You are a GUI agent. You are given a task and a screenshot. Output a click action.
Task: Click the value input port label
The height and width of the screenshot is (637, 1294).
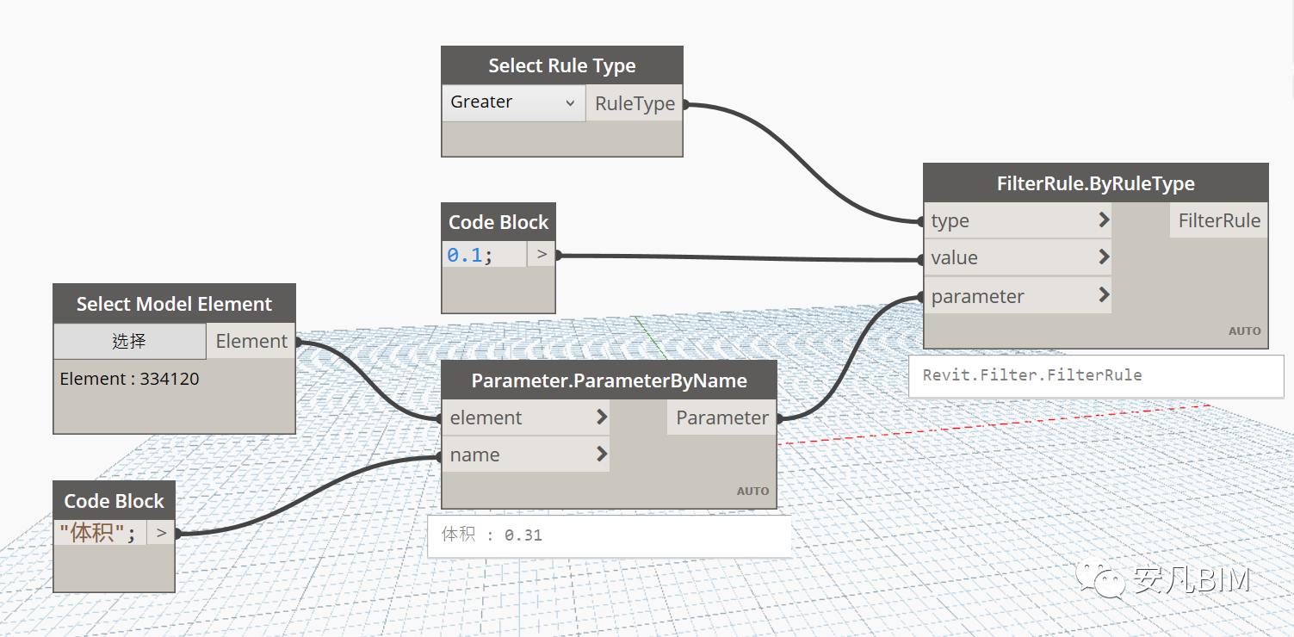click(x=955, y=258)
